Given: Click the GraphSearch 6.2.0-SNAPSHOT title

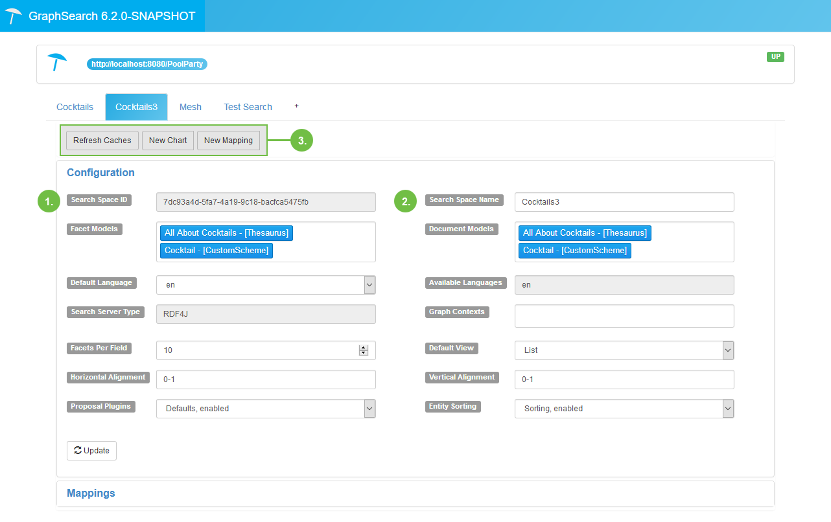Looking at the screenshot, I should pyautogui.click(x=112, y=16).
